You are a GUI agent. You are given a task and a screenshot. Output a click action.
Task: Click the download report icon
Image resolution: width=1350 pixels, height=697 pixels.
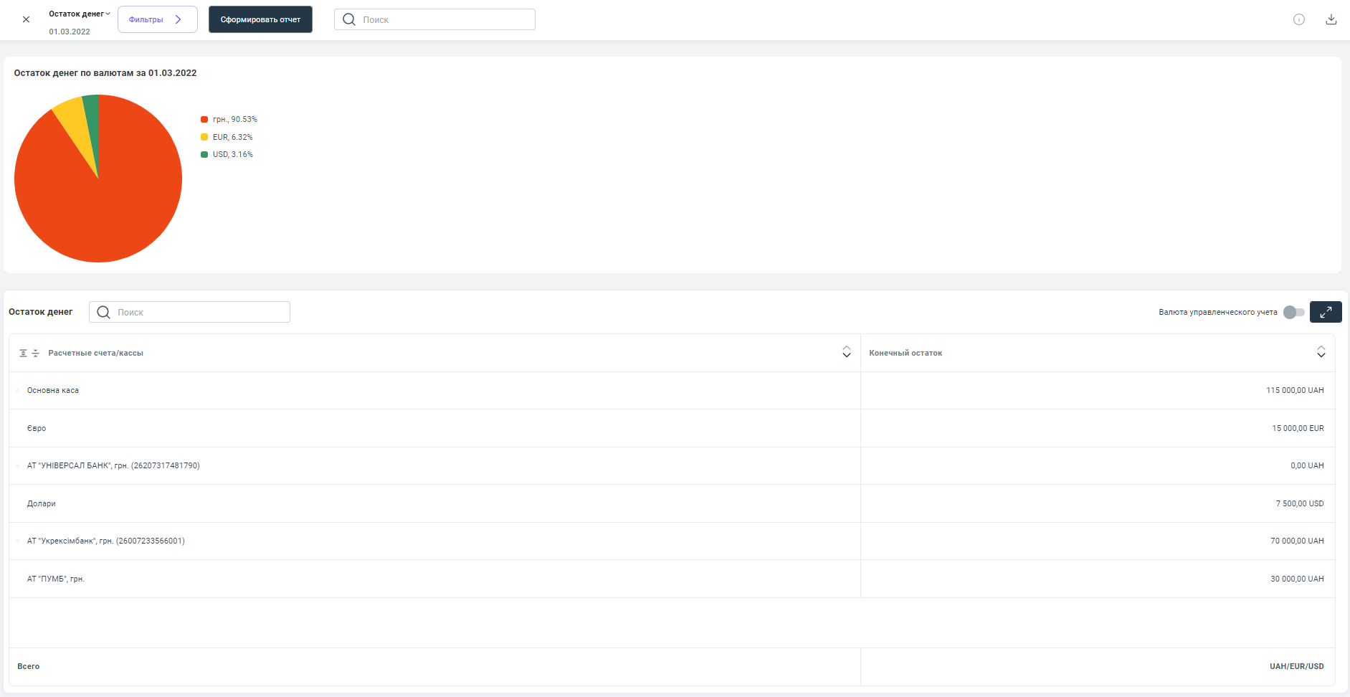[1331, 19]
